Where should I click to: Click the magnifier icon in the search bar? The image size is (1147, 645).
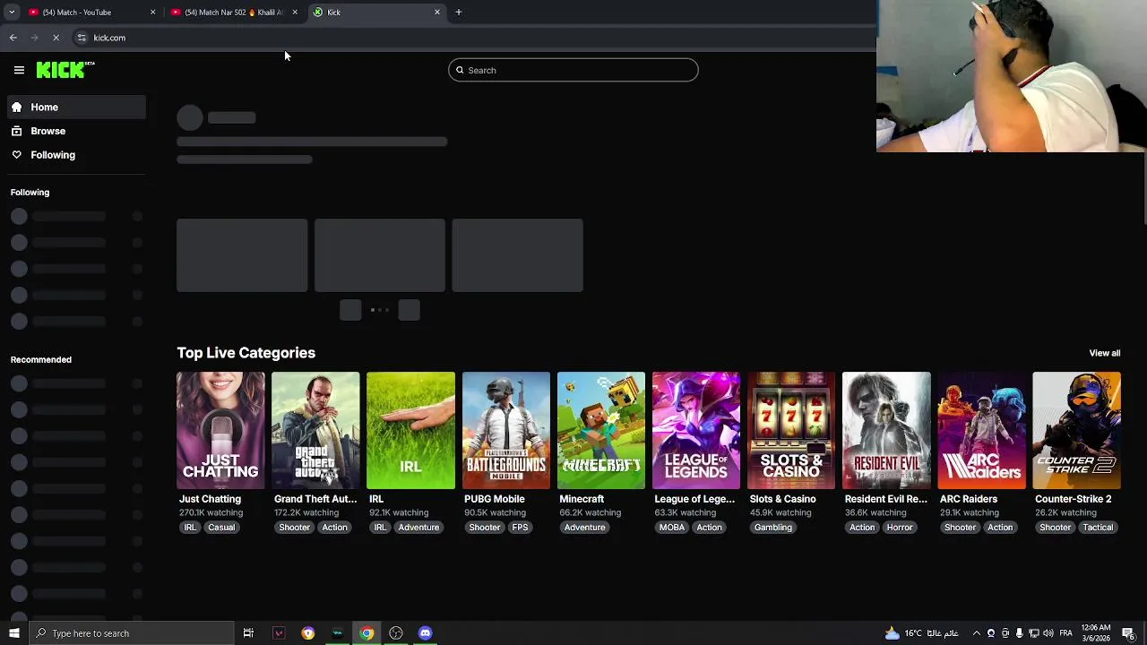pos(460,70)
